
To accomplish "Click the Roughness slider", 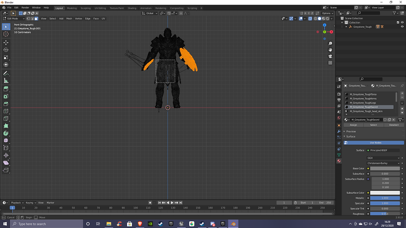I will [x=385, y=214].
